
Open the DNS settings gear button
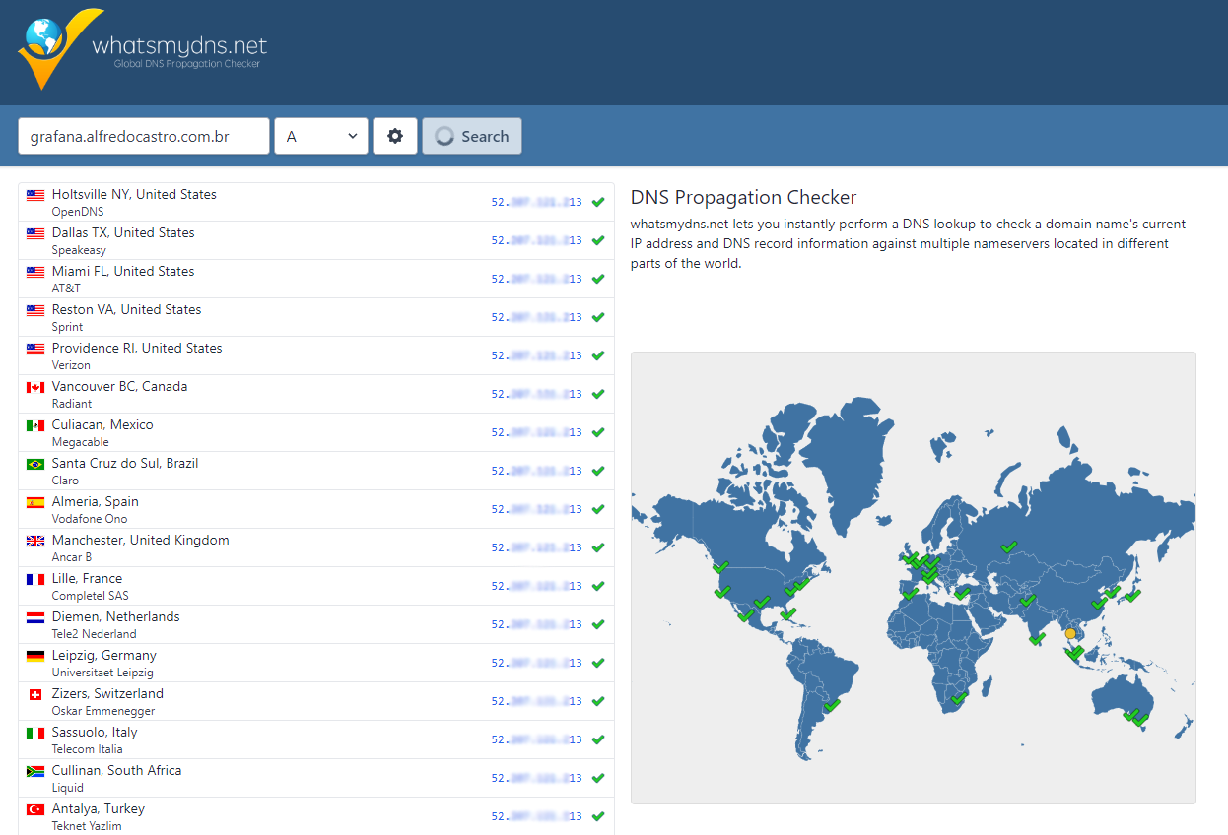(x=395, y=136)
